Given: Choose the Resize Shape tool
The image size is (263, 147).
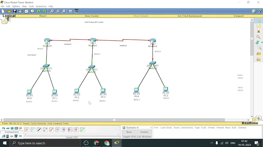Looking at the screenshot, I should (x=259, y=48).
